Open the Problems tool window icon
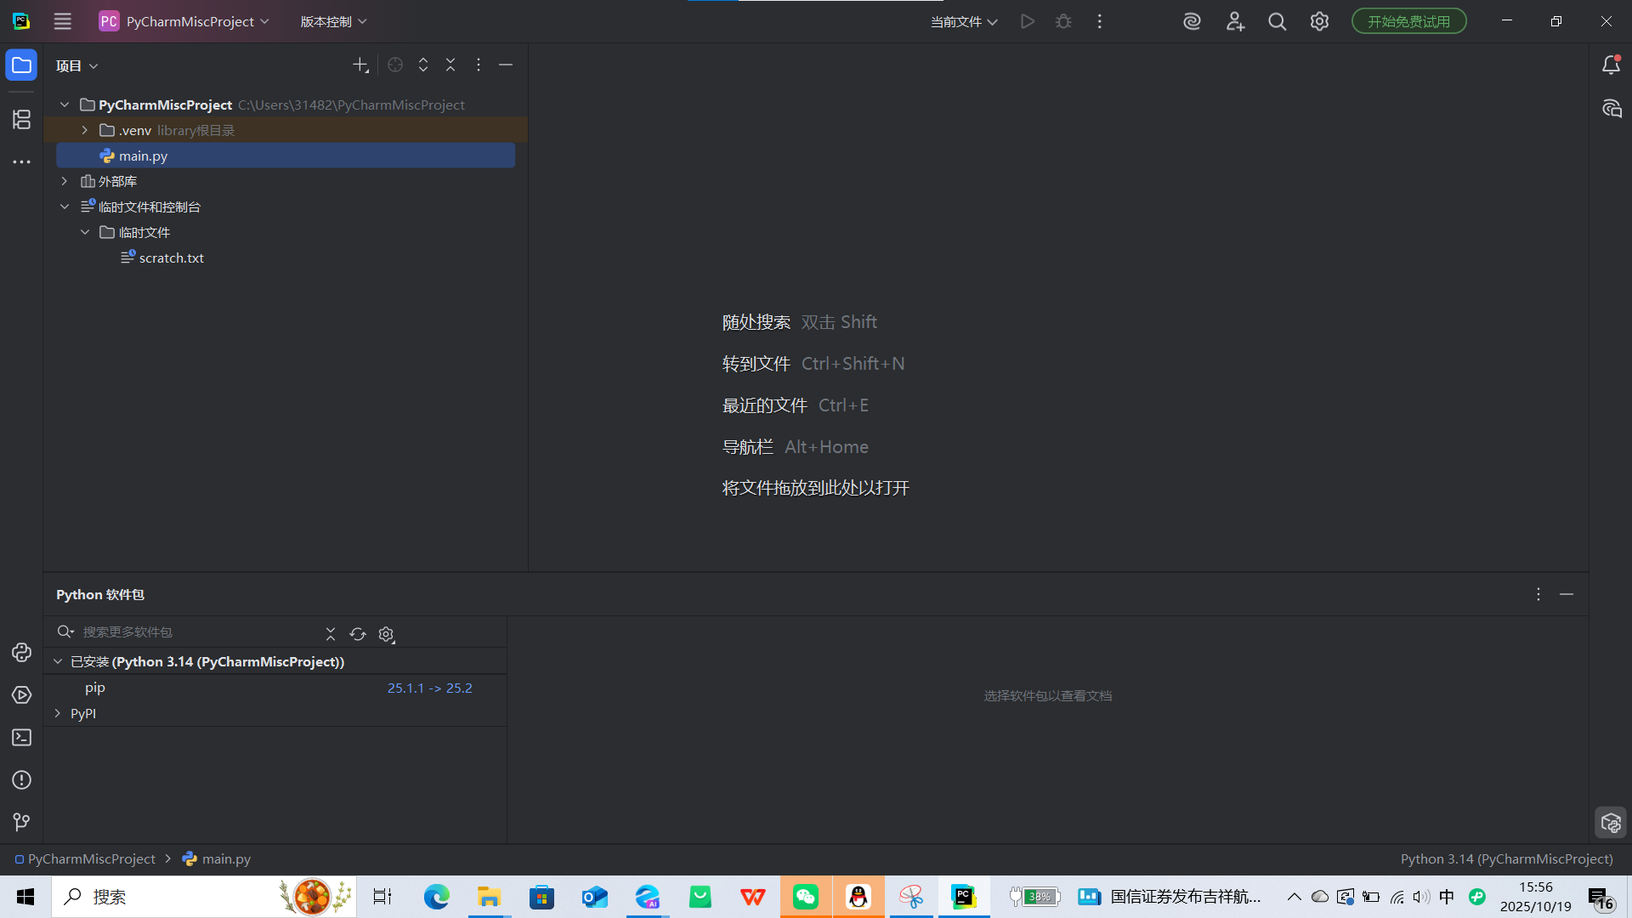This screenshot has width=1632, height=918. tap(21, 779)
